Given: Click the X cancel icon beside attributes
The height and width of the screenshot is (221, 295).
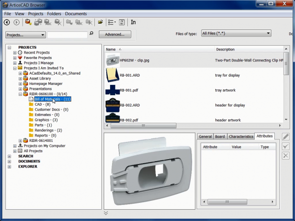Looking at the screenshot, I should pos(286,156).
